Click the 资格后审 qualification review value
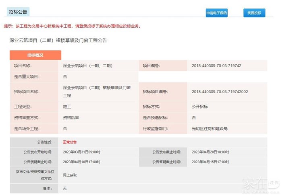This screenshot has width=282, height=195. tap(71, 118)
